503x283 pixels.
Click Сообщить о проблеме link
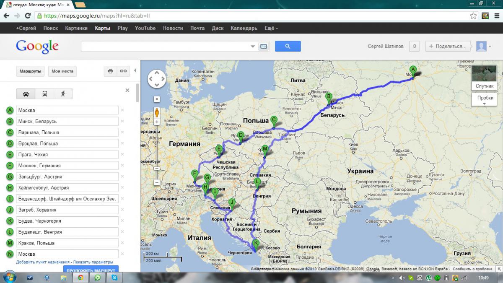click(472, 269)
